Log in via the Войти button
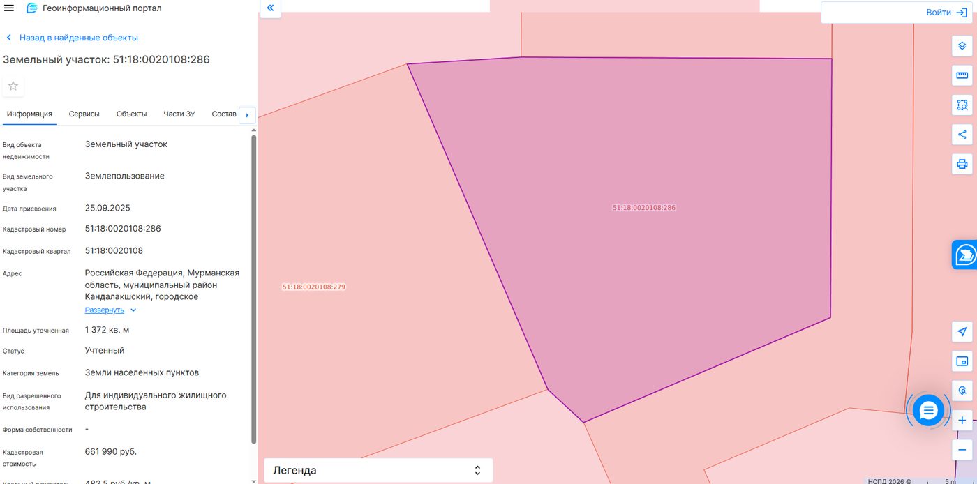977x484 pixels. [947, 13]
